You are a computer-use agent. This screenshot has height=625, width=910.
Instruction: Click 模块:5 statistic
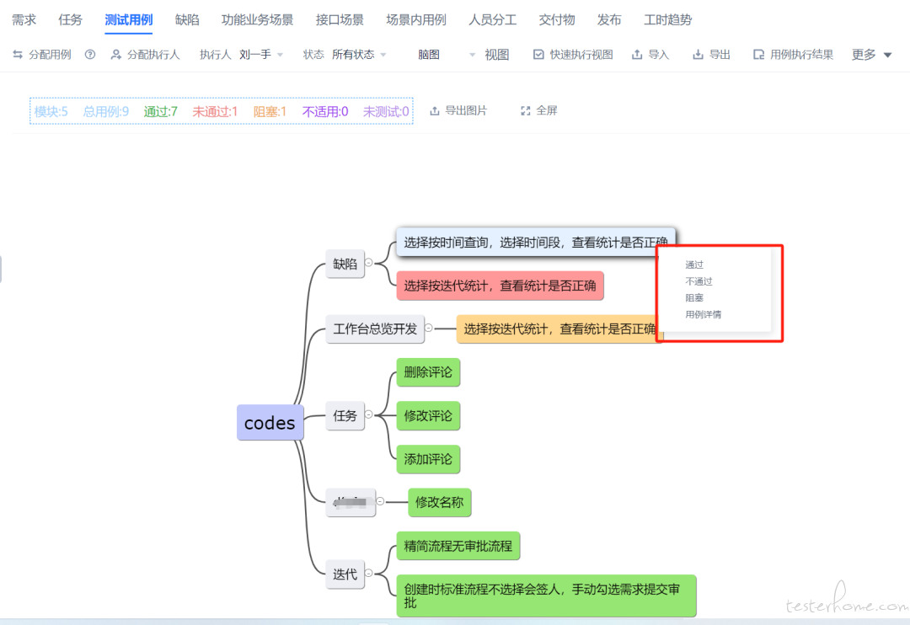tap(51, 111)
